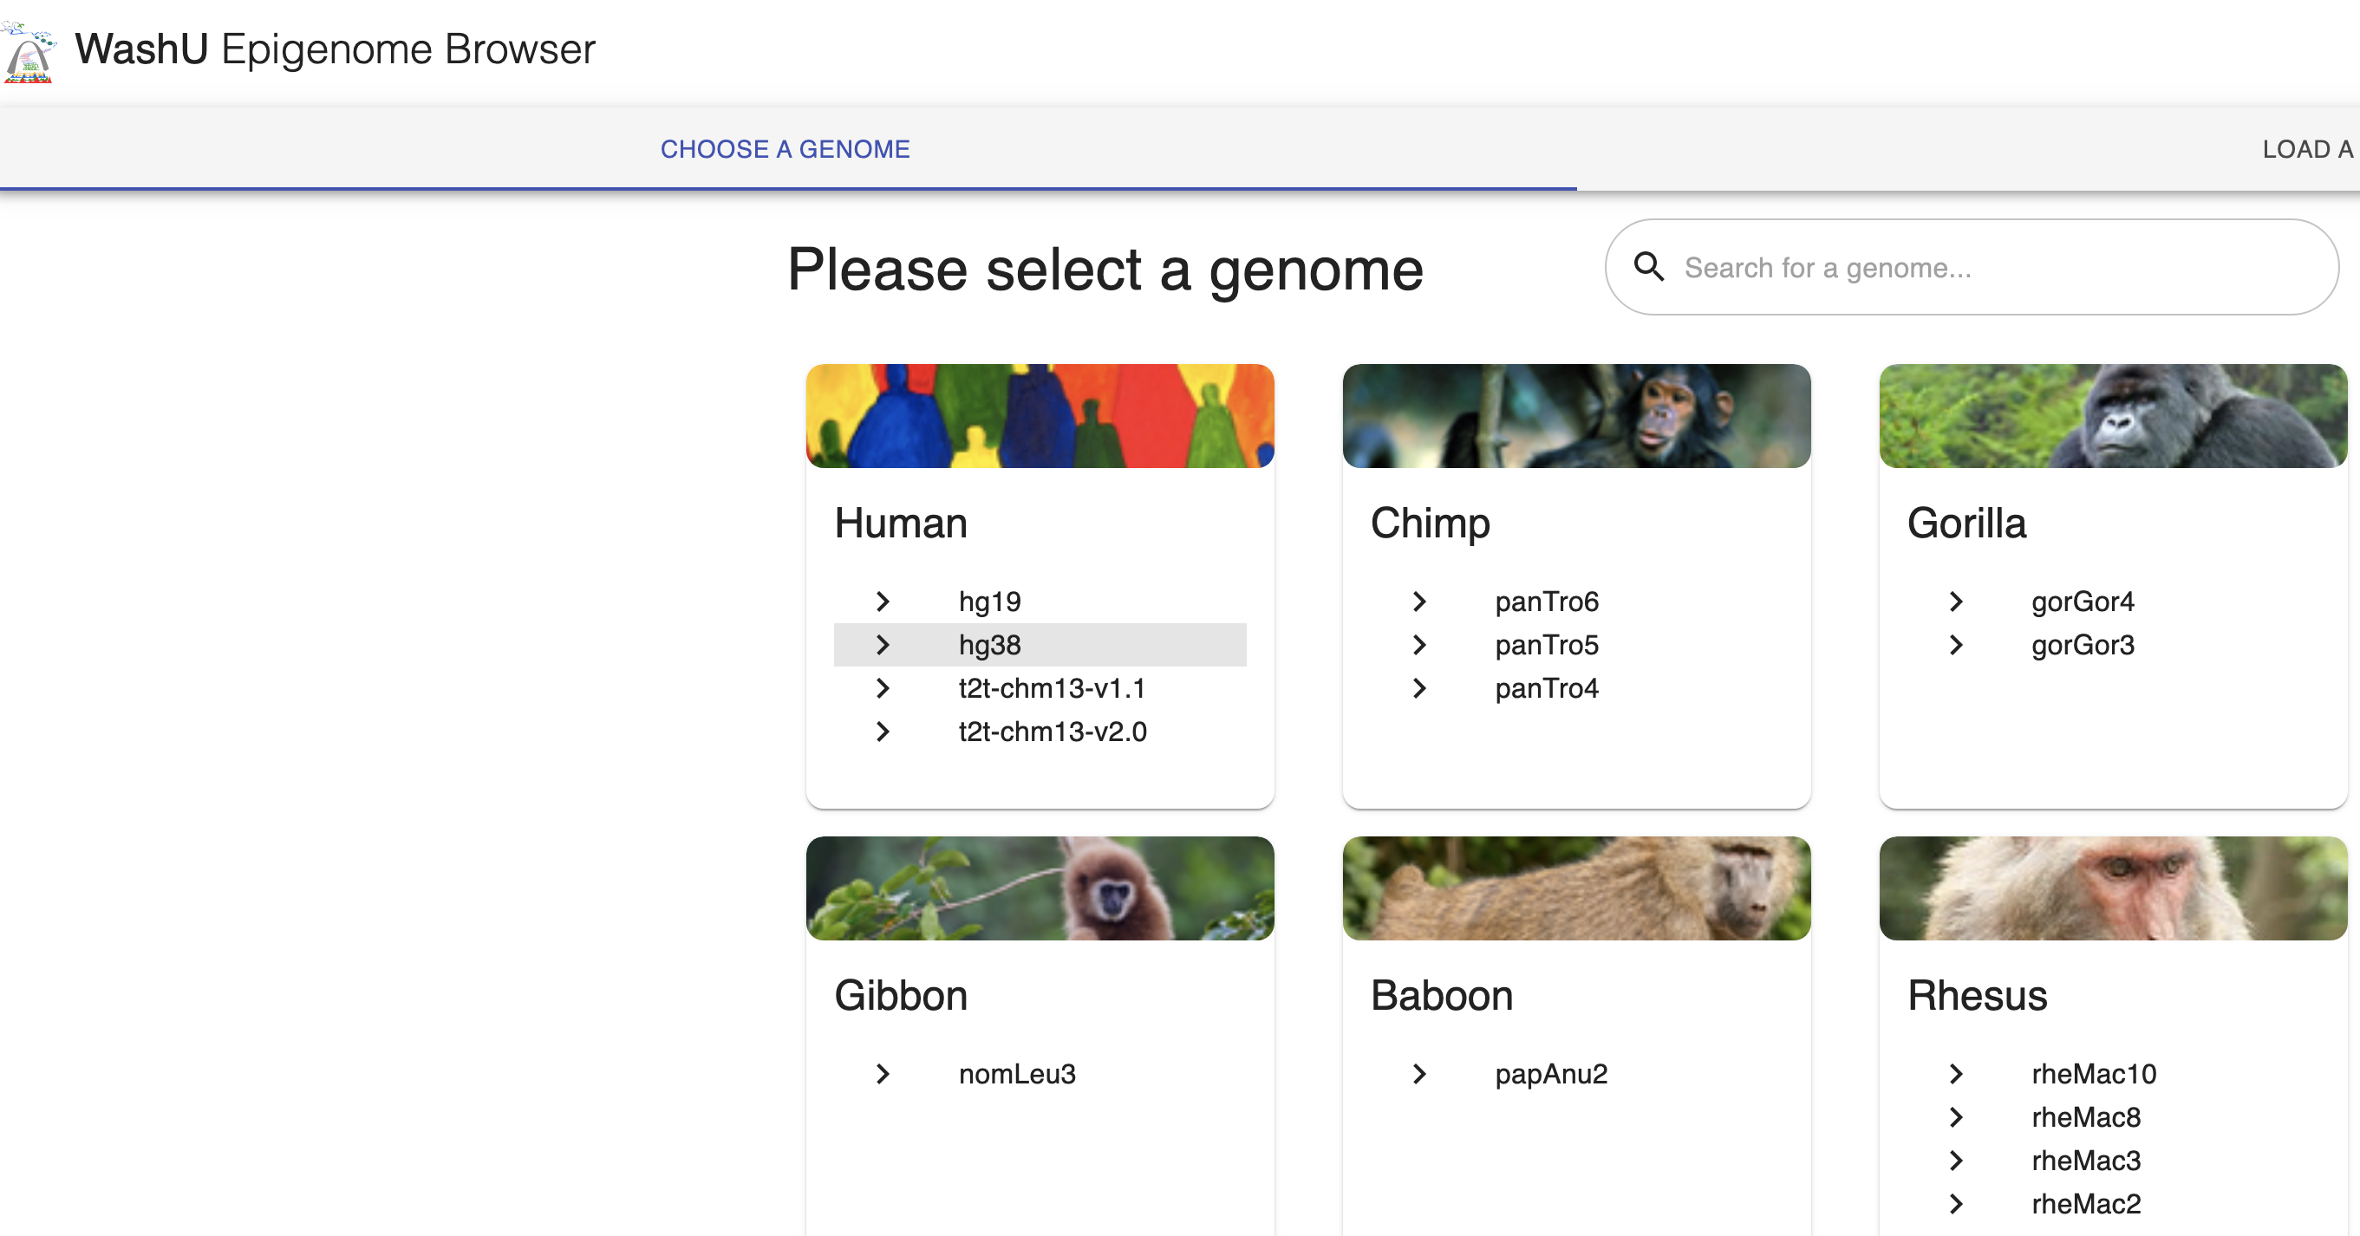Select the panTro5 genome entry
Viewport: 2360px width, 1236px height.
click(x=1547, y=645)
